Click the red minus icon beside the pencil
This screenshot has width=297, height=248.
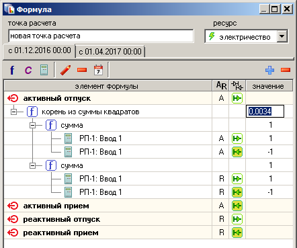(x=82, y=70)
